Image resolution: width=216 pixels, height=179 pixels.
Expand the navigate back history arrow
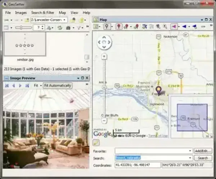(12, 20)
